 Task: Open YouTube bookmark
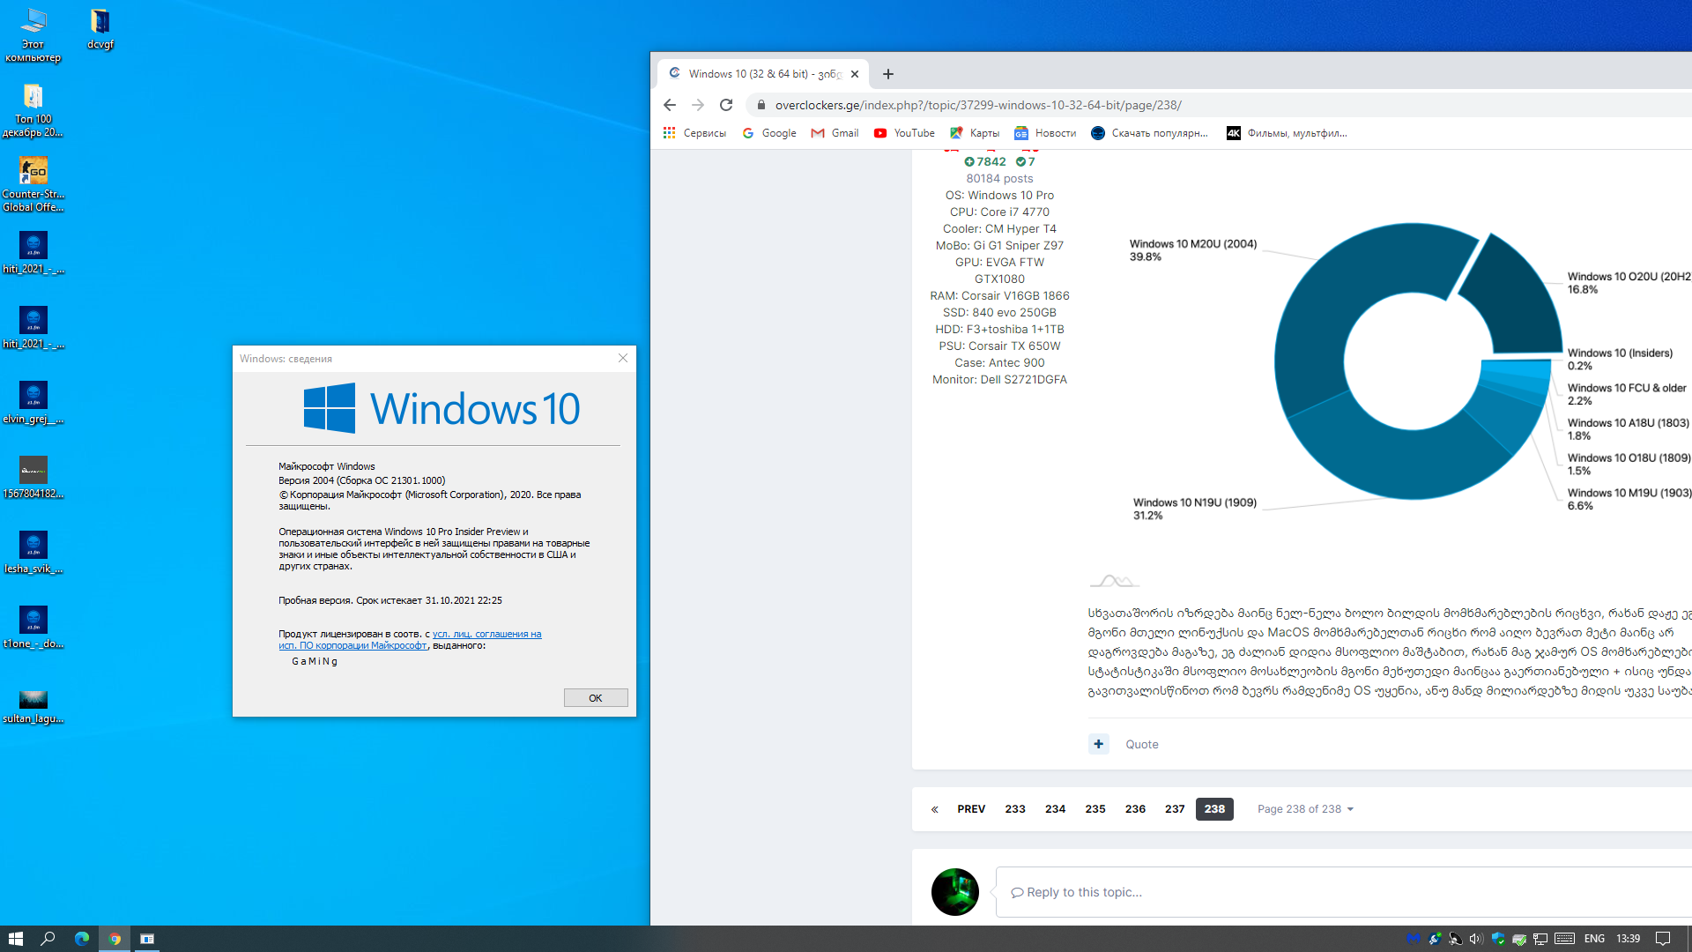904,133
